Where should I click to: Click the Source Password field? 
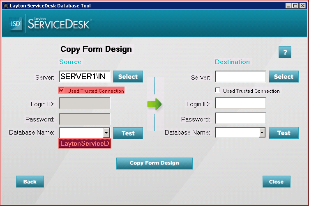[x=85, y=119]
